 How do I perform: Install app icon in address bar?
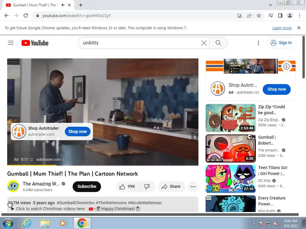click(x=239, y=16)
